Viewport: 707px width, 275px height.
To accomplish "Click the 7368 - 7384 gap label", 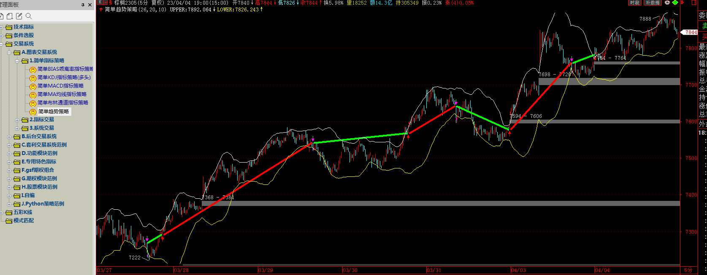I will [x=218, y=197].
